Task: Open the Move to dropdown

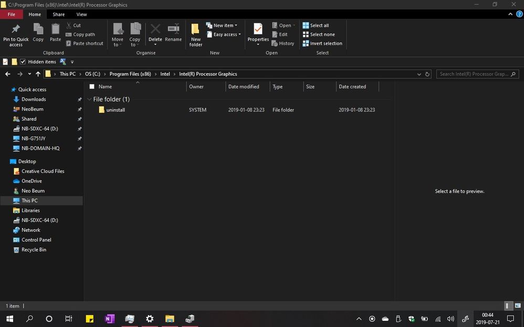Action: (117, 35)
